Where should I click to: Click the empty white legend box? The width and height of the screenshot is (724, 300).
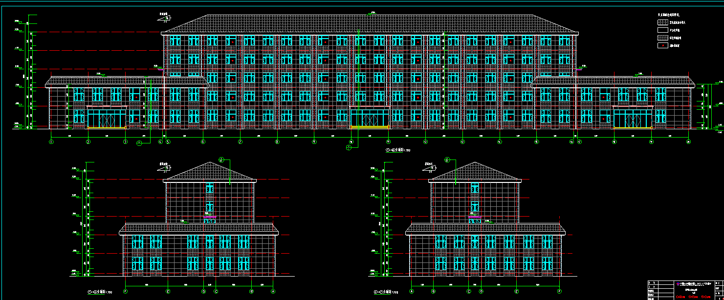(x=662, y=30)
